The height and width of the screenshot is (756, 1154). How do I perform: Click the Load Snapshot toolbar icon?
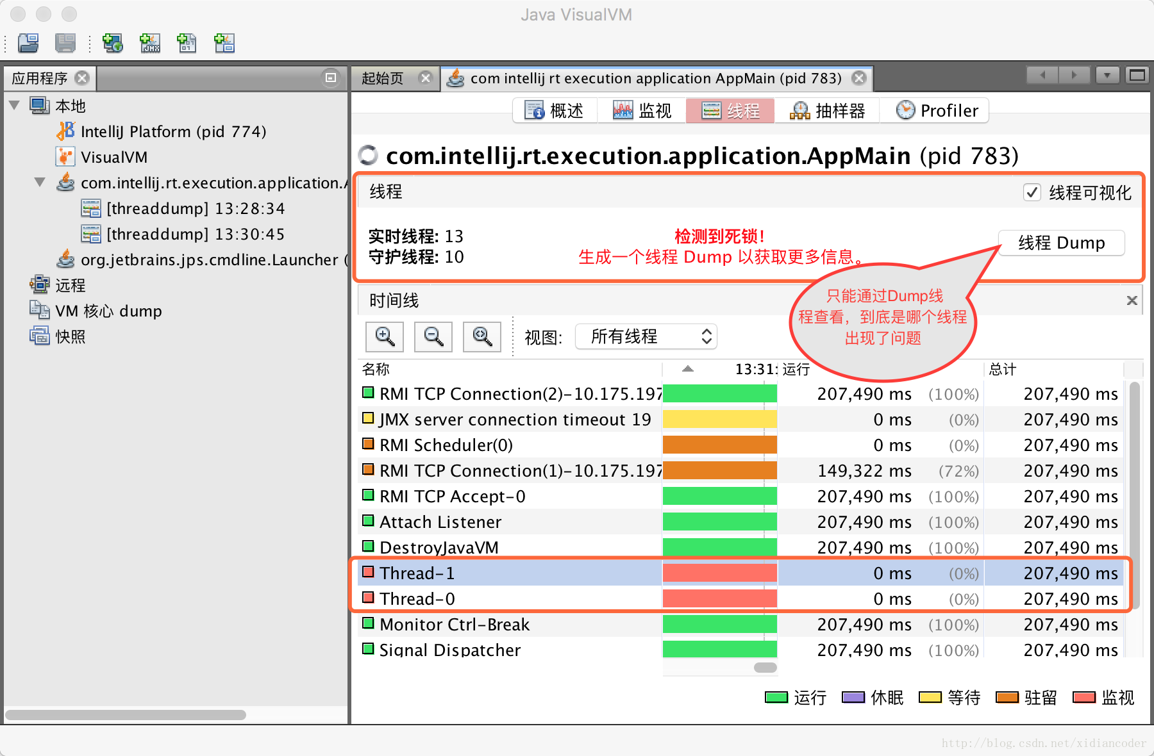[x=28, y=43]
